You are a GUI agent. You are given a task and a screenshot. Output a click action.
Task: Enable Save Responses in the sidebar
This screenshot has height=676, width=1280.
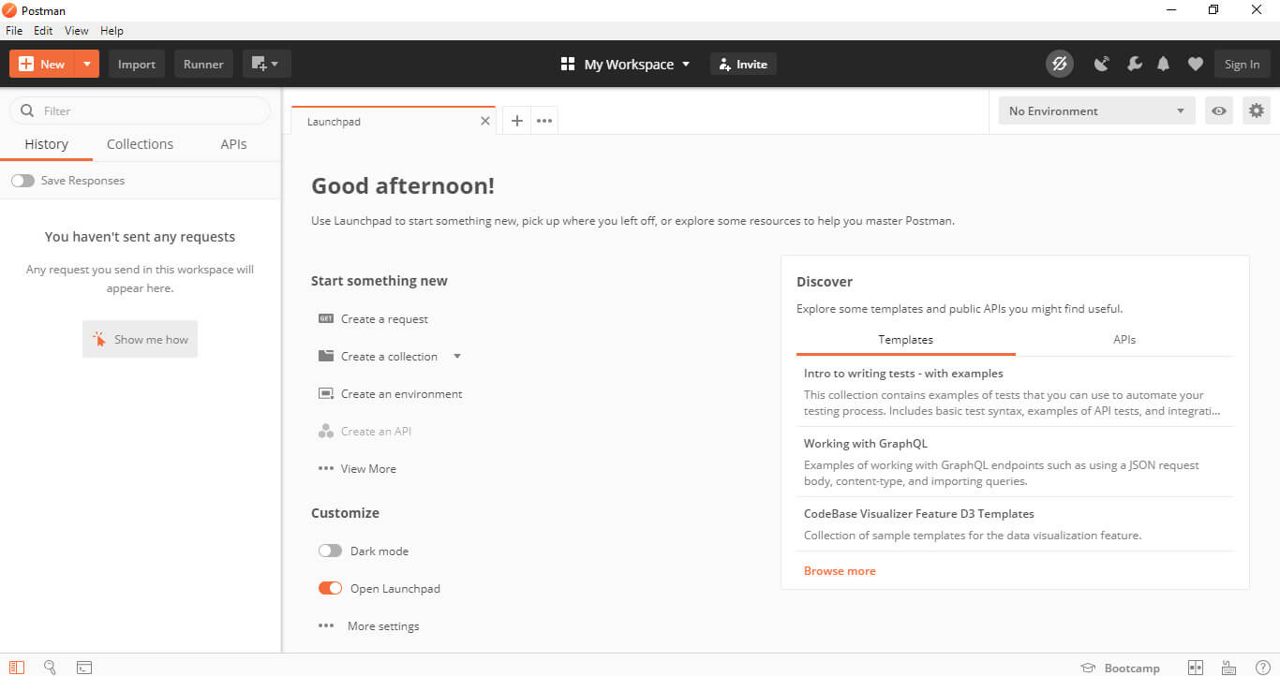click(22, 180)
